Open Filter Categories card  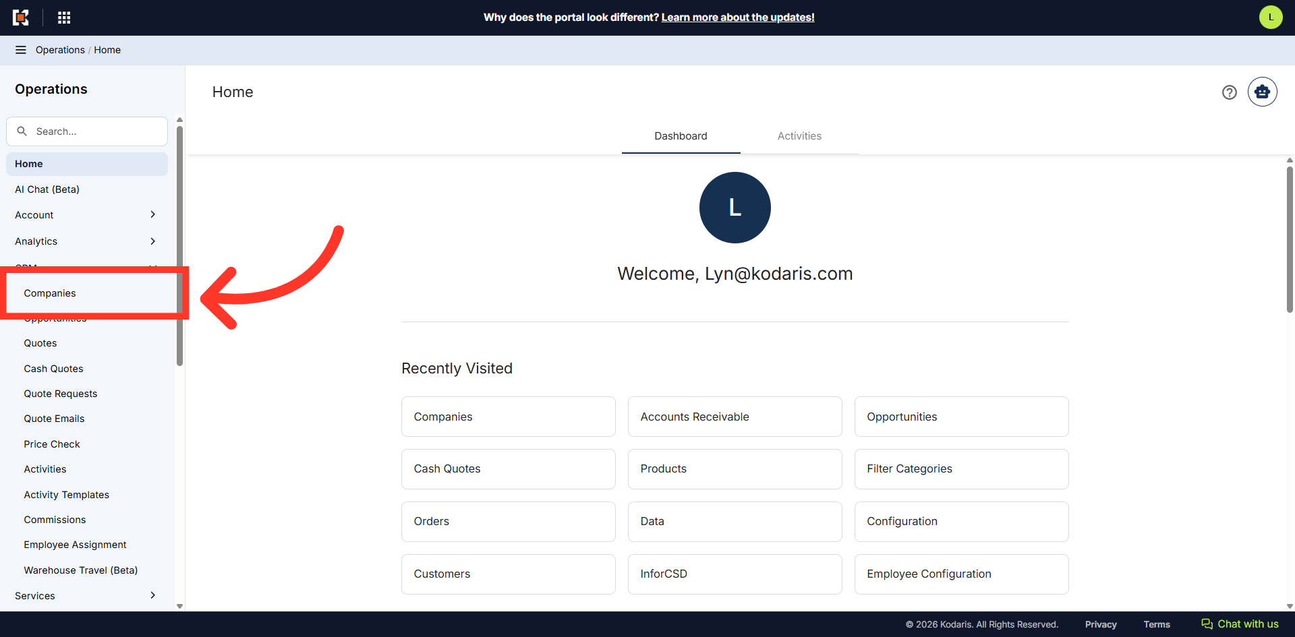[962, 469]
